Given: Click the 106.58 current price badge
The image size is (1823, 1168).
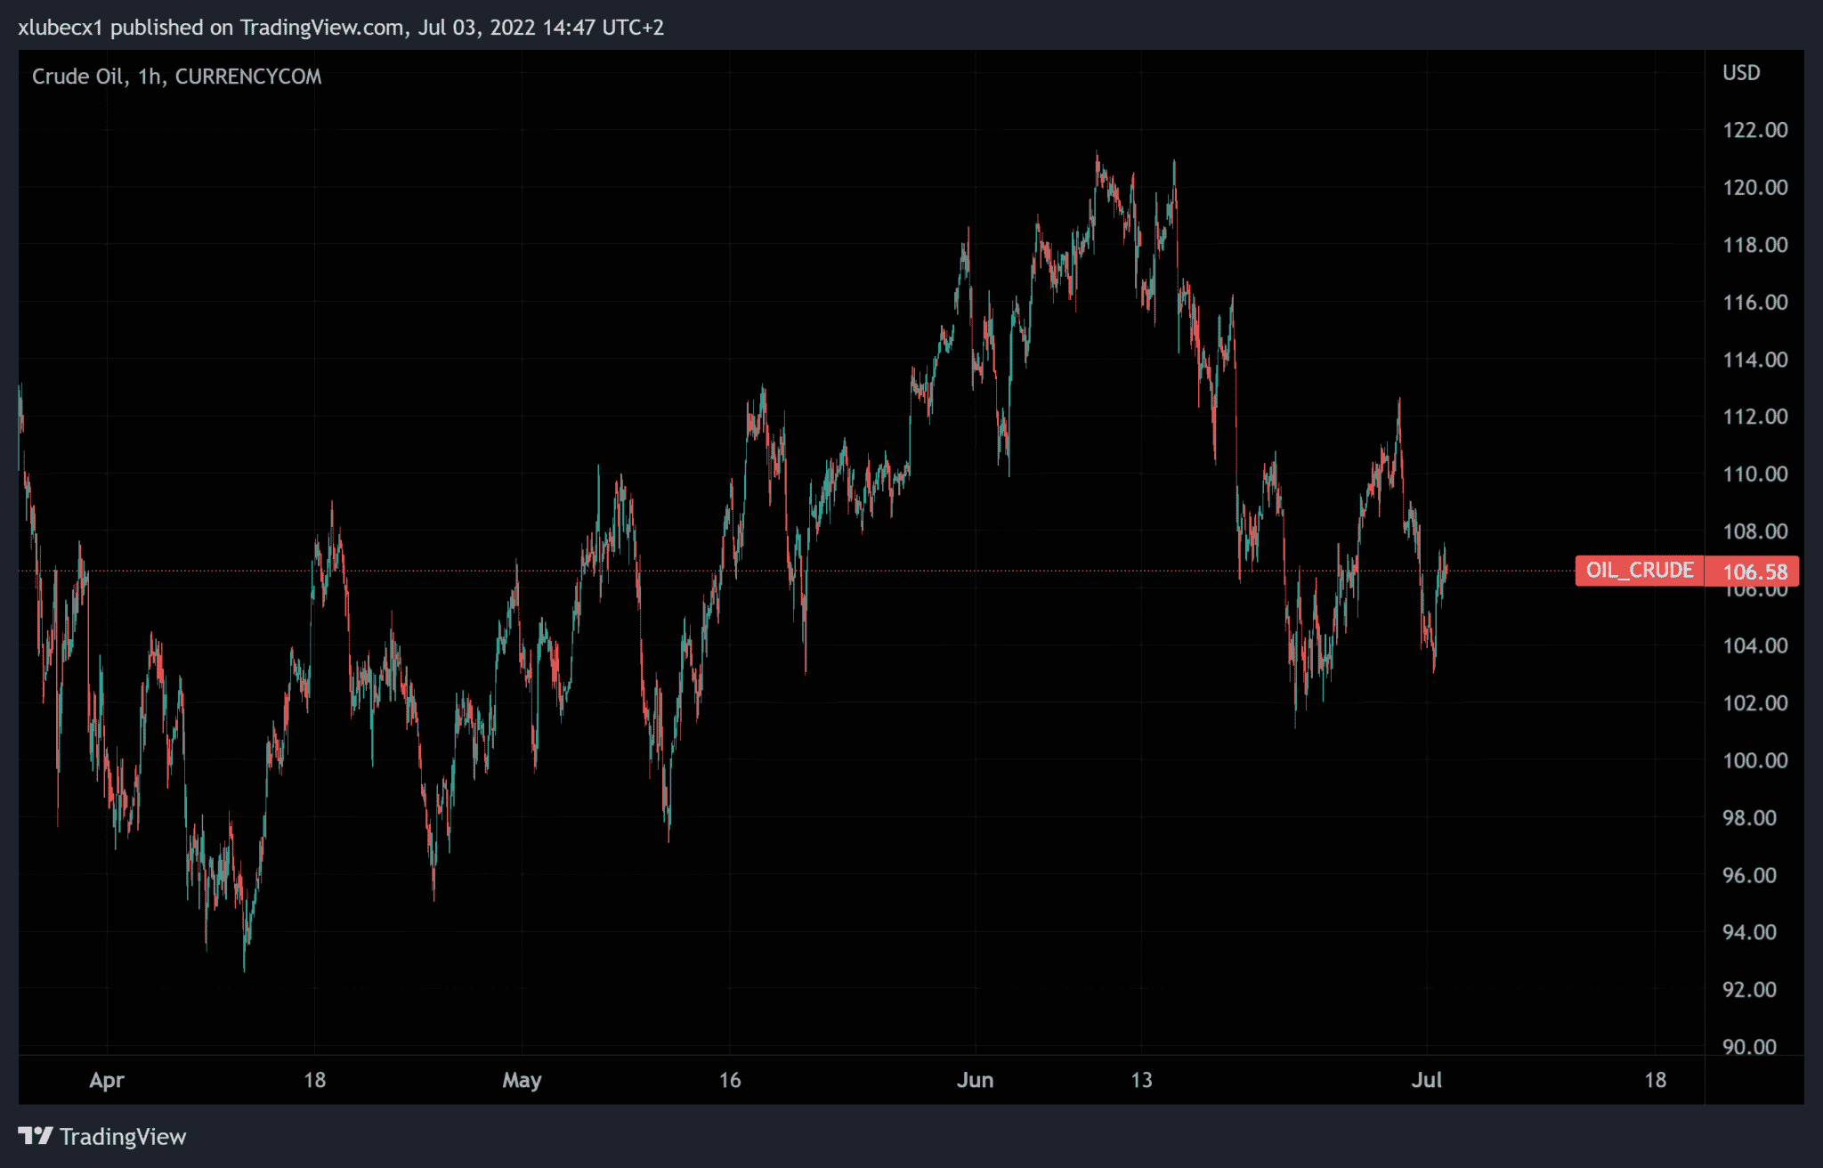Looking at the screenshot, I should point(1754,572).
